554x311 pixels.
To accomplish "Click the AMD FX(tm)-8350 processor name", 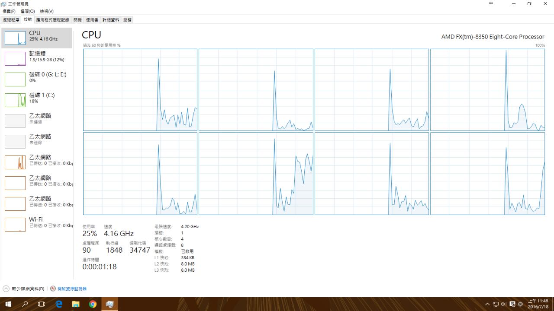I will coord(493,37).
